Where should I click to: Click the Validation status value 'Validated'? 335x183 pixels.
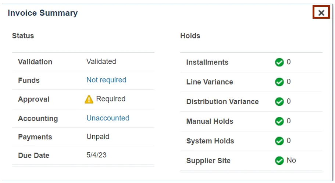pos(101,61)
